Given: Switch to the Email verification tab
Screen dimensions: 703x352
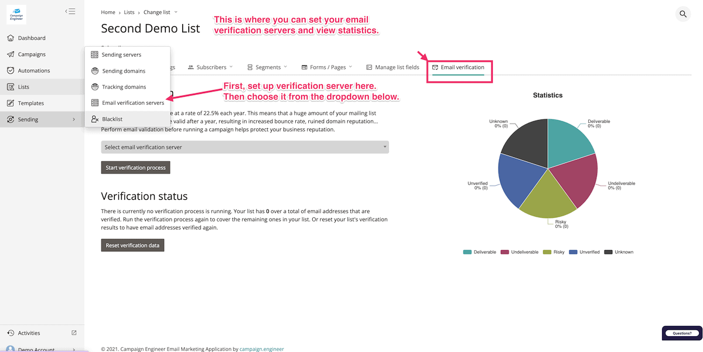Looking at the screenshot, I should pyautogui.click(x=458, y=67).
